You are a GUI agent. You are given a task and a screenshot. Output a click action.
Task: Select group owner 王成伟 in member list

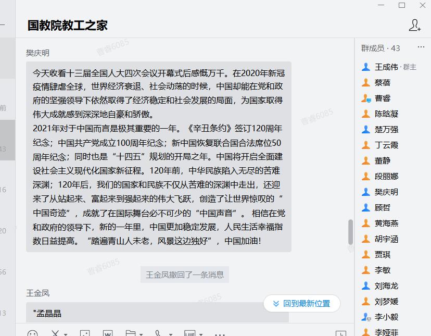(x=386, y=67)
